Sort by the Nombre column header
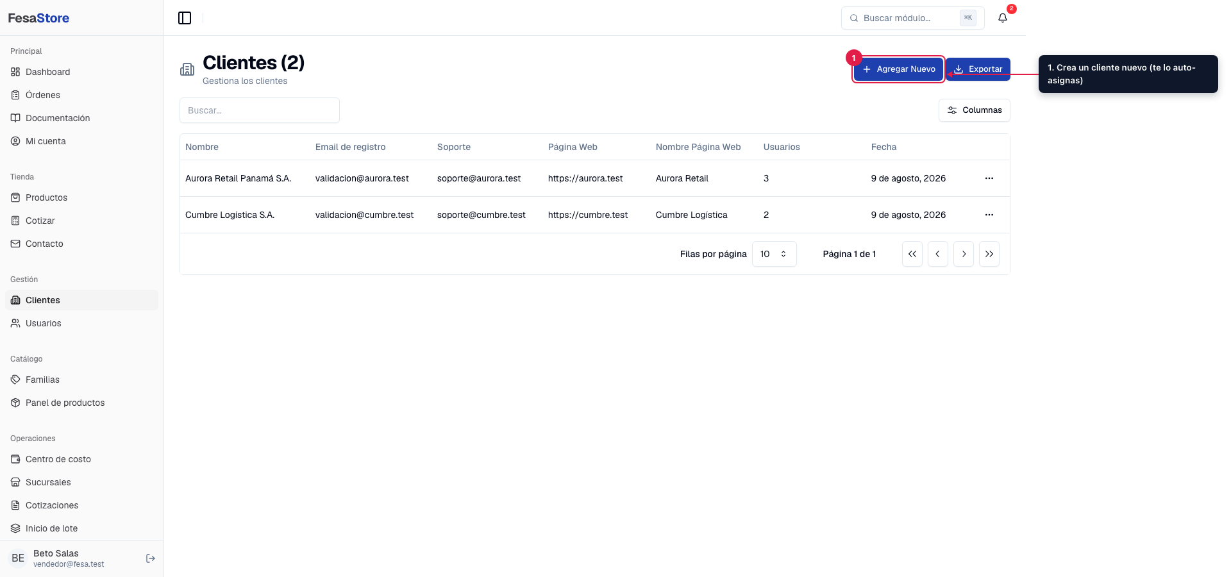1231x577 pixels. [202, 147]
